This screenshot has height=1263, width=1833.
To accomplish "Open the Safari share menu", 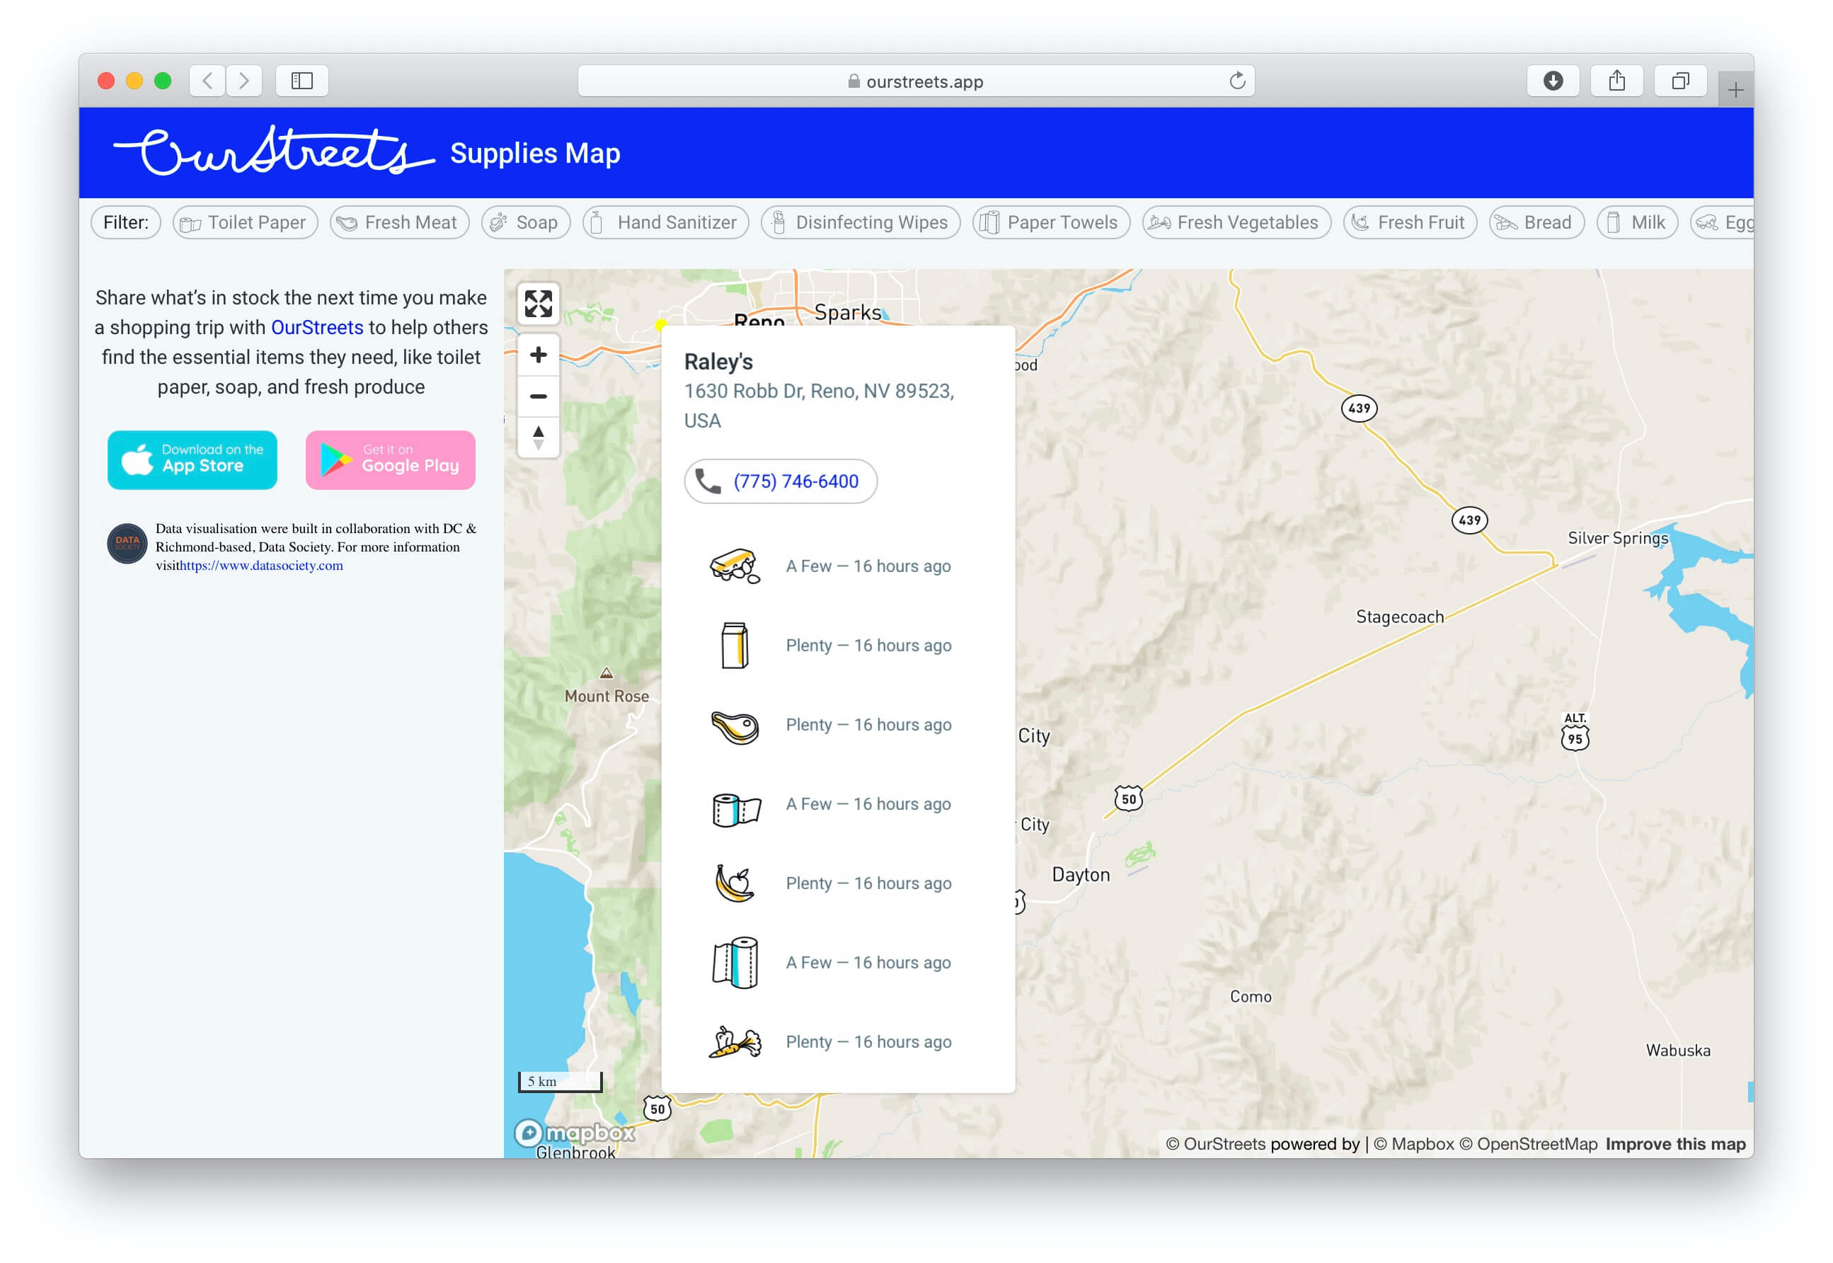I will point(1616,81).
